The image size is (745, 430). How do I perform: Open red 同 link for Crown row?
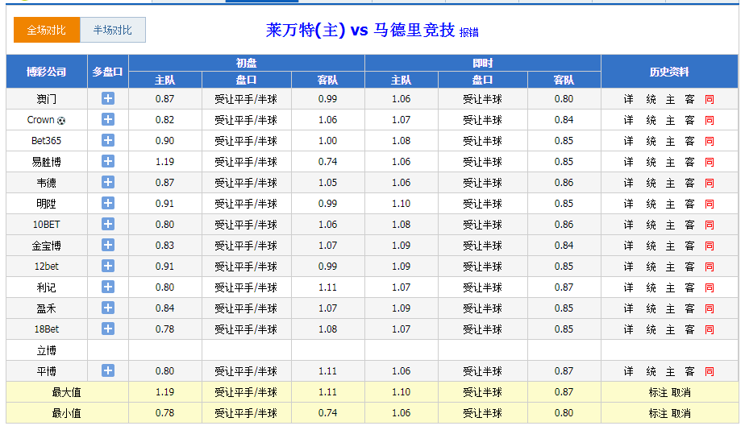click(710, 120)
